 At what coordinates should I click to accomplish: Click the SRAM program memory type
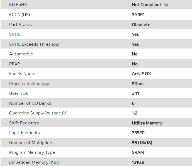tap(138, 152)
